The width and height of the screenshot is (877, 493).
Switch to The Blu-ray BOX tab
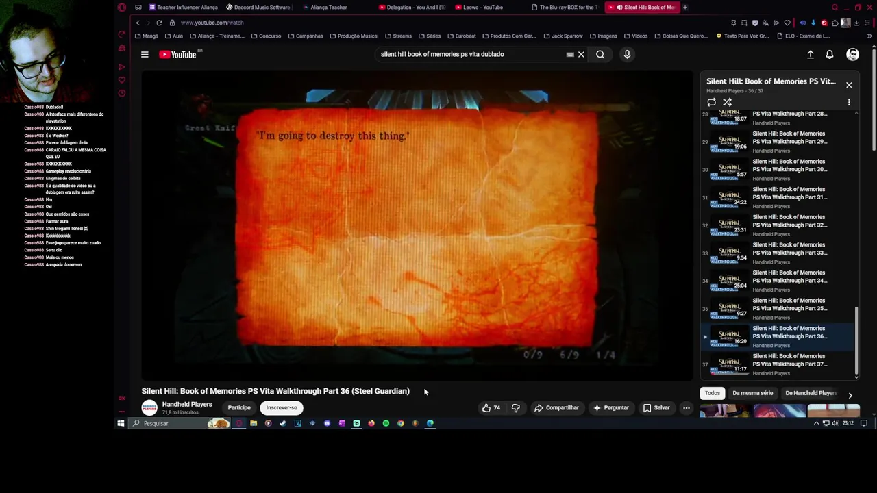pyautogui.click(x=564, y=8)
